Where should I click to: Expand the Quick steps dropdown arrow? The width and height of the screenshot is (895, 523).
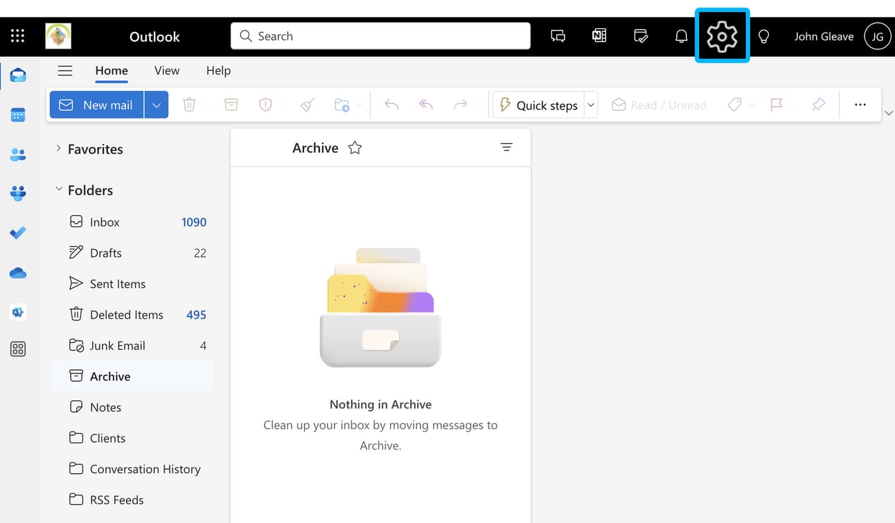coord(591,105)
